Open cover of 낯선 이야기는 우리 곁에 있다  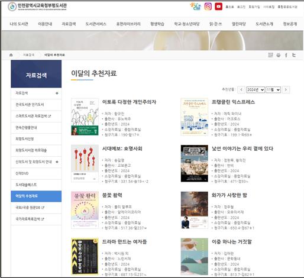195,163
